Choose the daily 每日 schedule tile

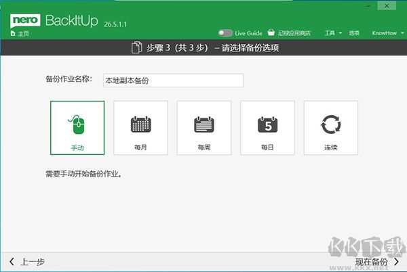(x=267, y=128)
